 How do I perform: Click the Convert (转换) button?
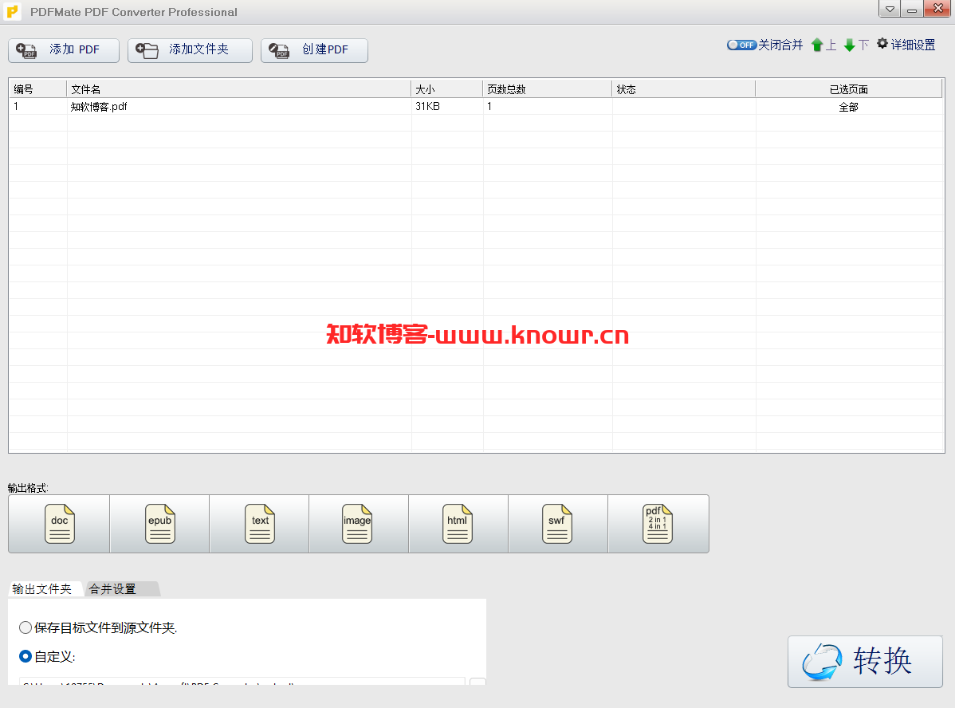pyautogui.click(x=865, y=662)
